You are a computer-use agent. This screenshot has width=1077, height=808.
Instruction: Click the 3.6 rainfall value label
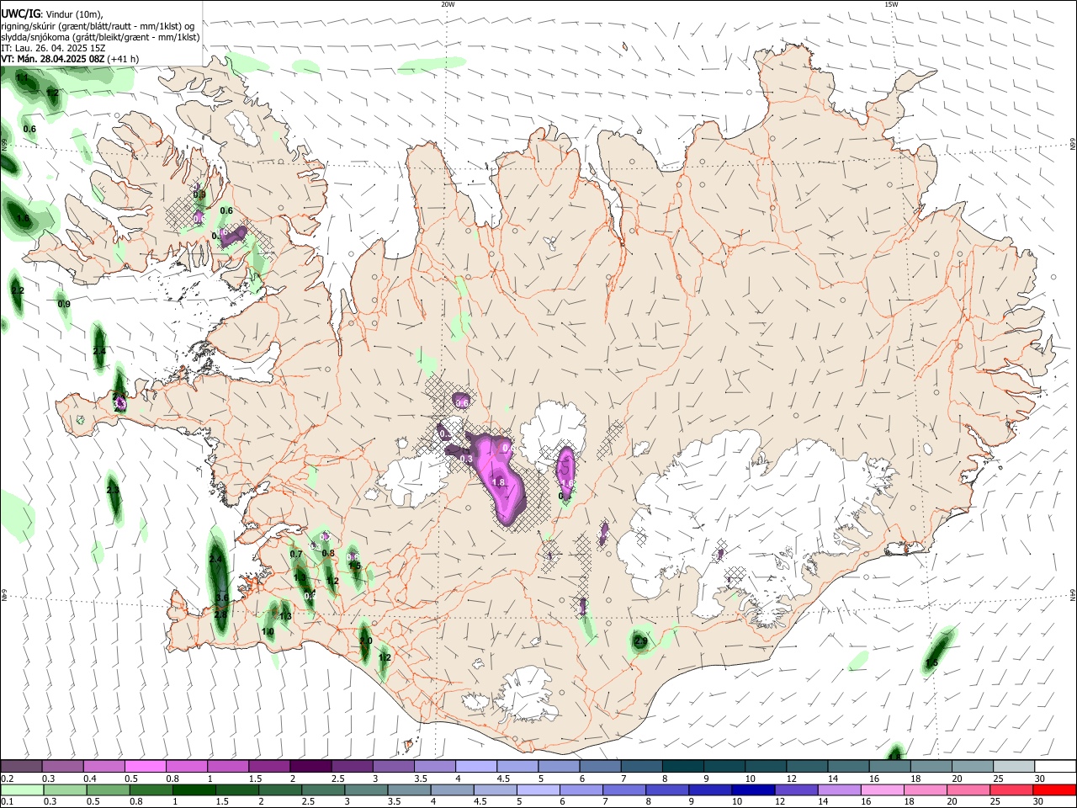(222, 597)
